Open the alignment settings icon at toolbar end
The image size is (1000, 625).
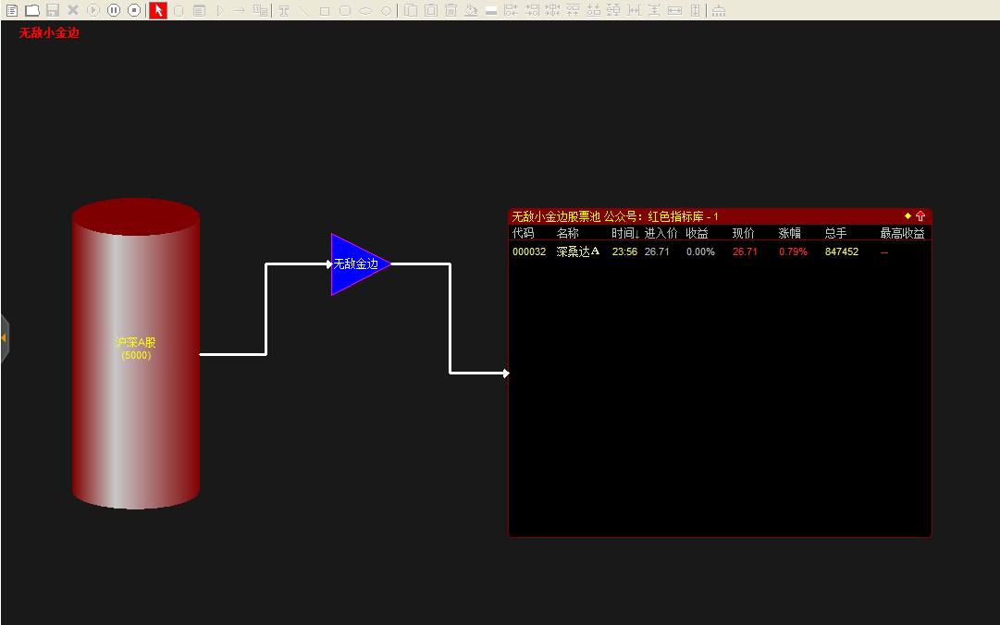pyautogui.click(x=719, y=10)
